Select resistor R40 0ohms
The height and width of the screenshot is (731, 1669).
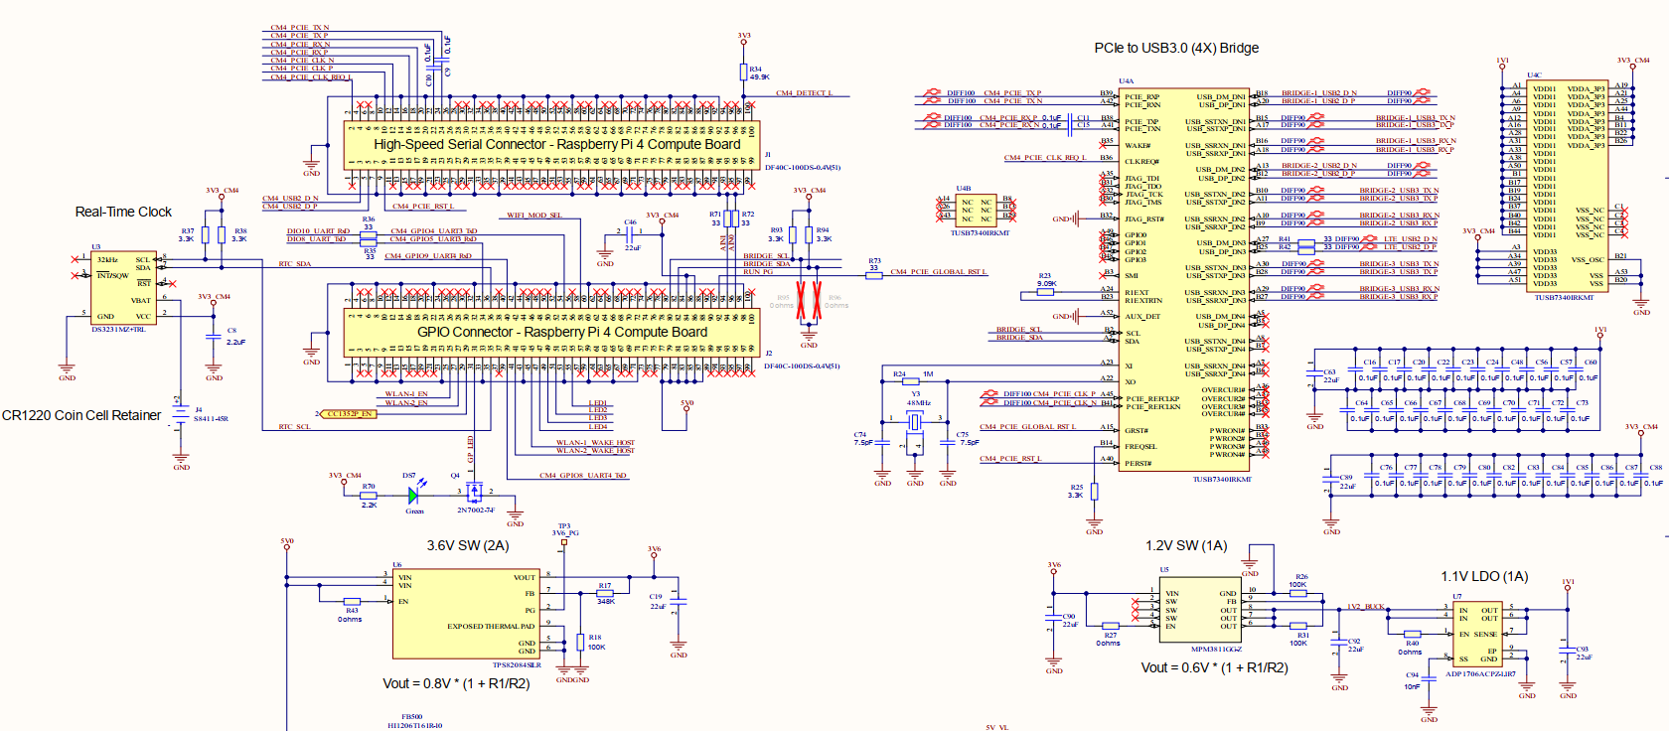click(1412, 633)
